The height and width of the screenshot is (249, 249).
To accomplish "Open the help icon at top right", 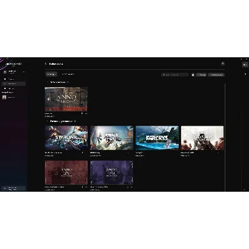I will click(x=223, y=63).
